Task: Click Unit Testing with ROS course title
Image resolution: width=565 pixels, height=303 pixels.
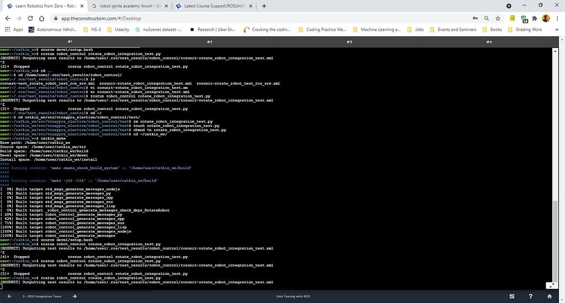Action: pyautogui.click(x=293, y=296)
